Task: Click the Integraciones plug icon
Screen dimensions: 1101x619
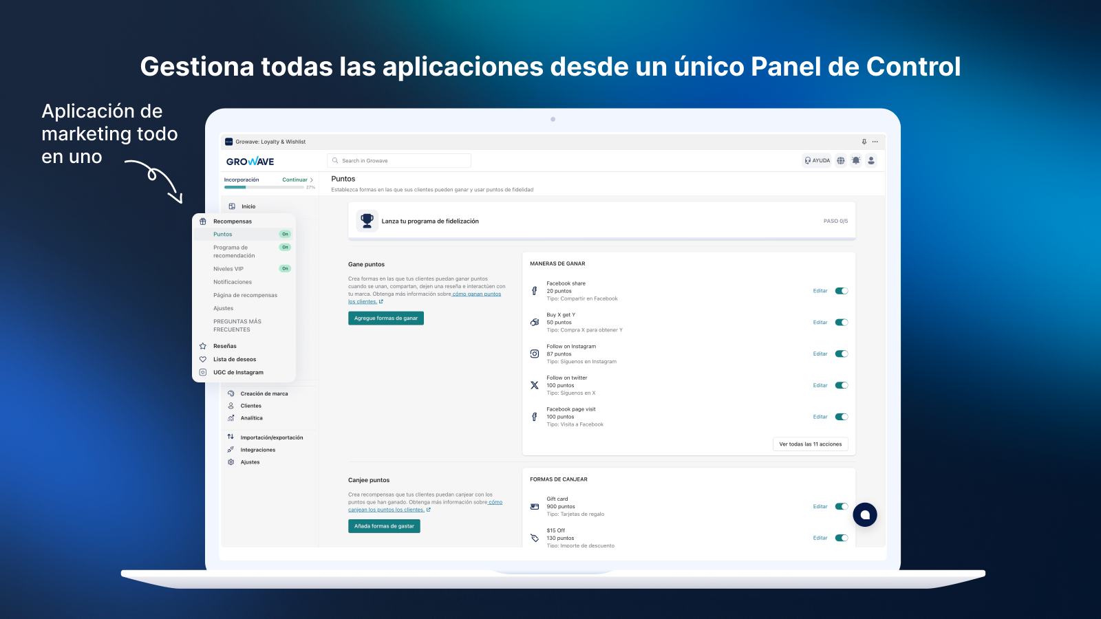Action: pyautogui.click(x=231, y=450)
